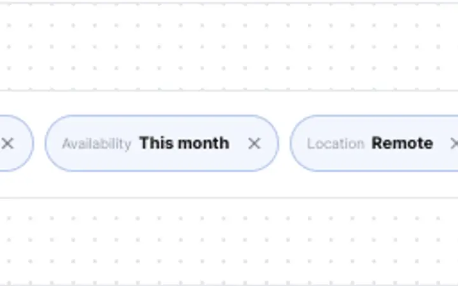This screenshot has height=286, width=458.
Task: Click the bold Remote text
Action: (402, 143)
